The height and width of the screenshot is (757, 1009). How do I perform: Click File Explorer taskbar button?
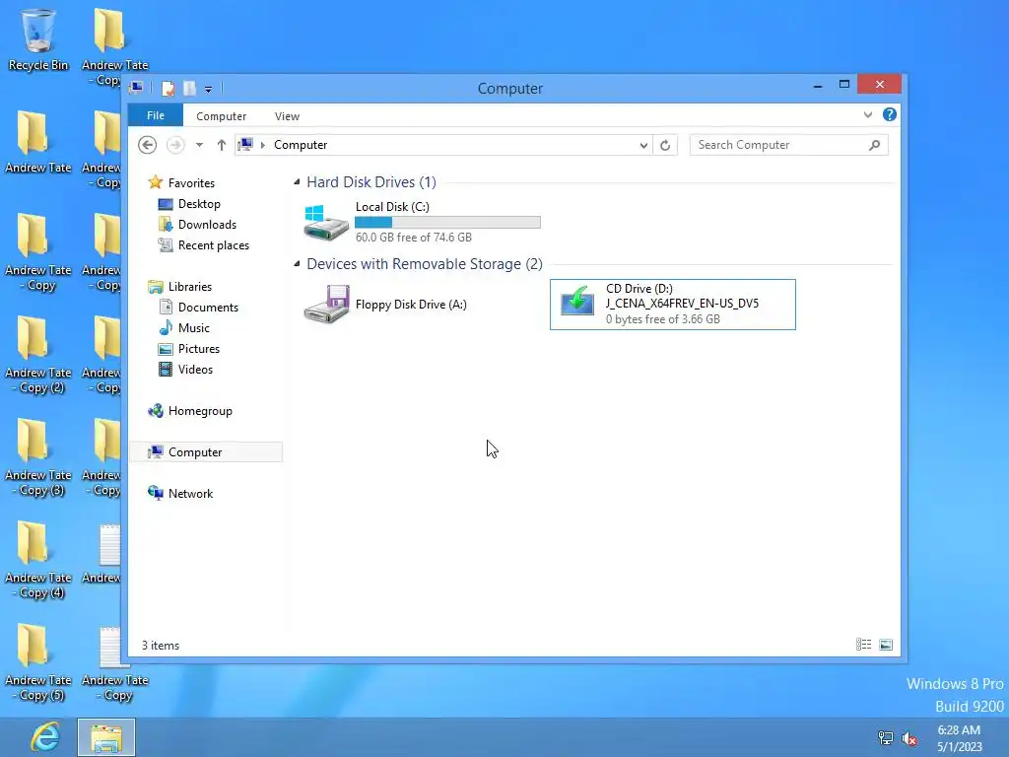pos(106,737)
